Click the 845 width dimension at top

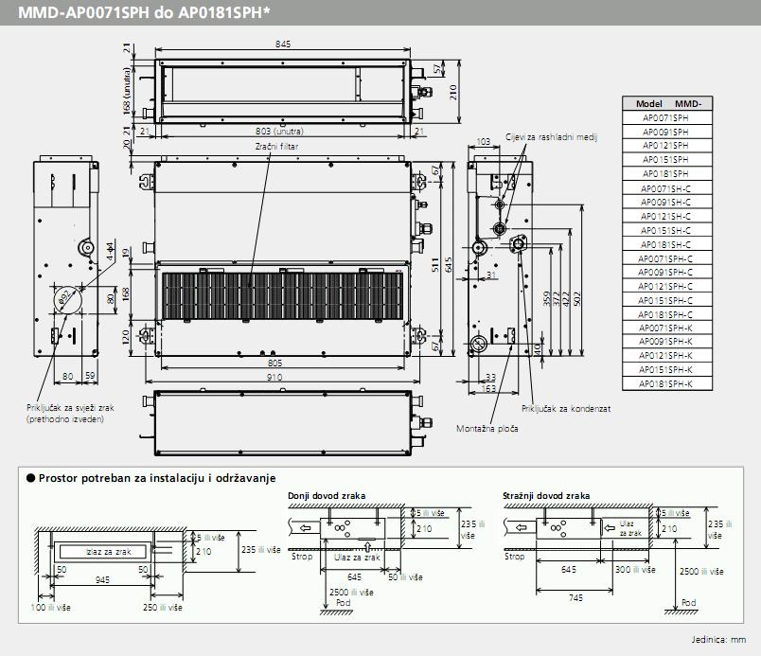(x=282, y=44)
